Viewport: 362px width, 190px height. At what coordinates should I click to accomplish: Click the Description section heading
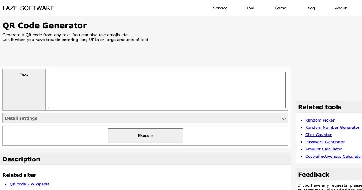pyautogui.click(x=21, y=159)
